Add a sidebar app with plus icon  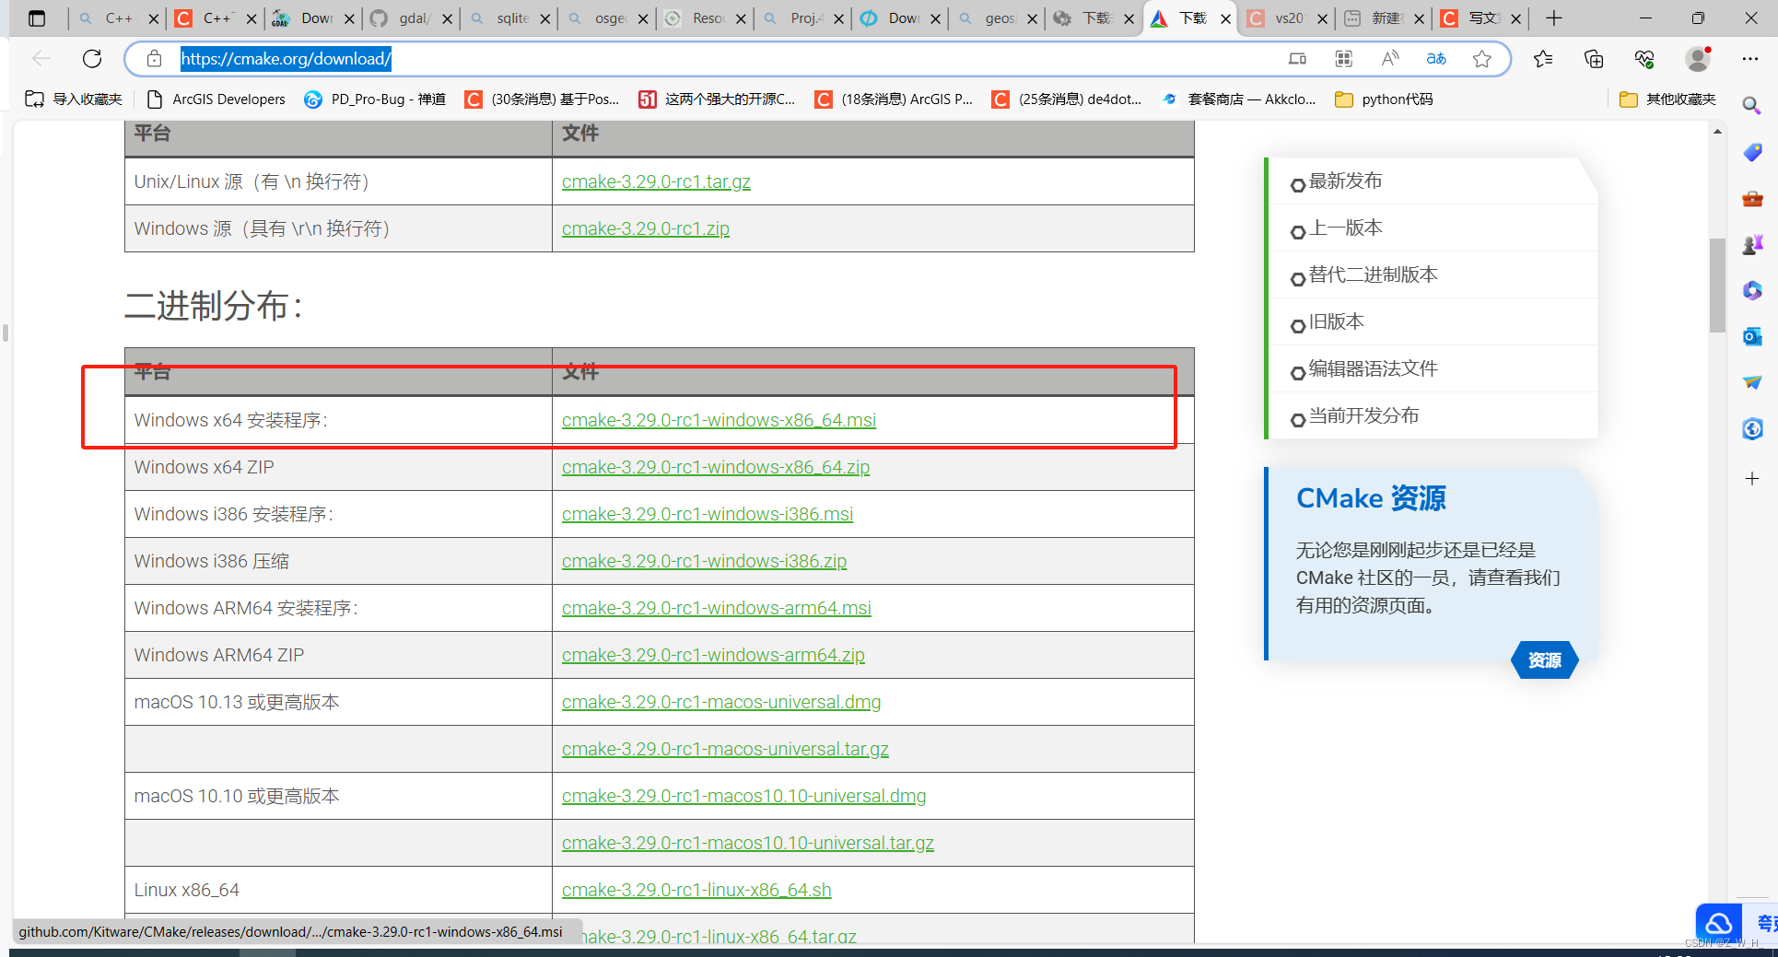(x=1752, y=478)
